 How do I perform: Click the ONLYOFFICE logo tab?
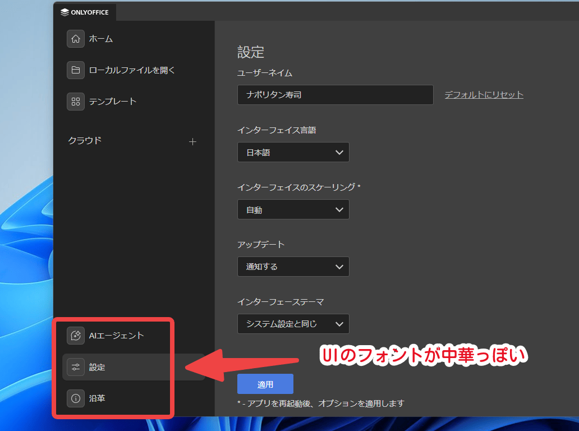point(85,12)
